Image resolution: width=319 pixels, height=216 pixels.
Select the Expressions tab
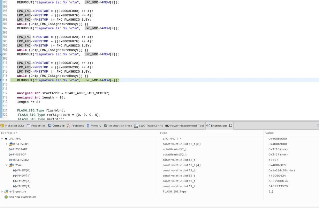pyautogui.click(x=219, y=126)
